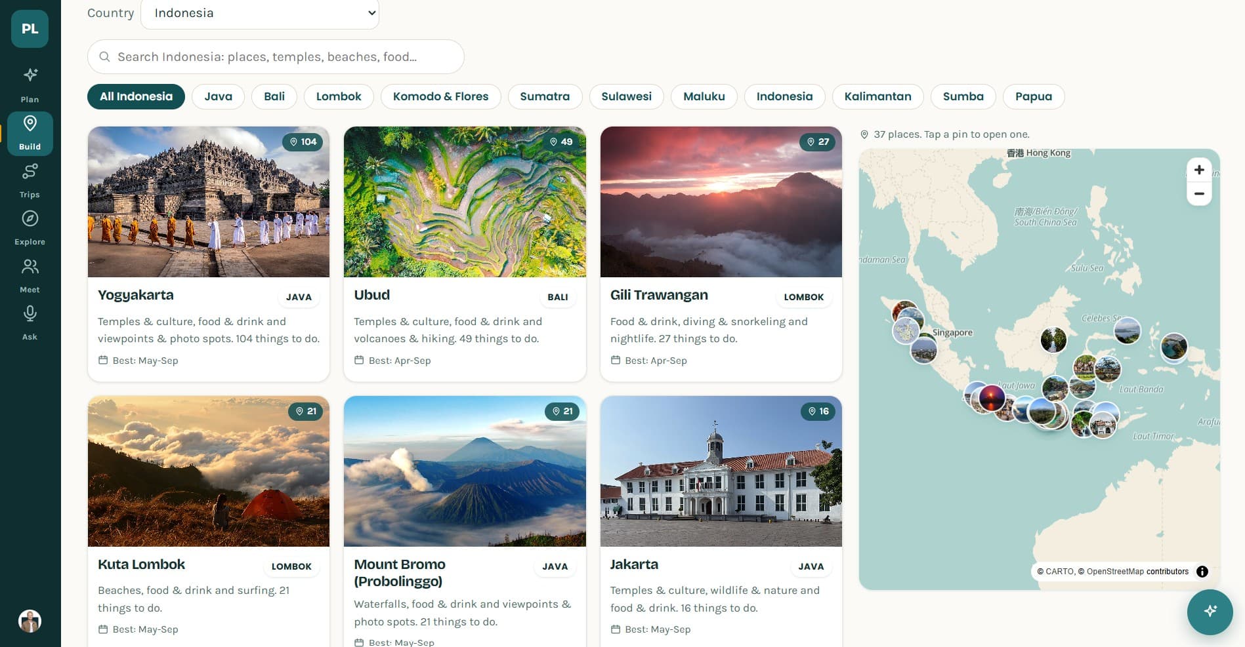
Task: Select the All Indonesia filter chip
Action: [136, 96]
